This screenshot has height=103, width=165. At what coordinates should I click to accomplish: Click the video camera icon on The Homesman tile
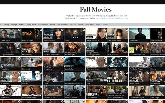tap(105, 58)
